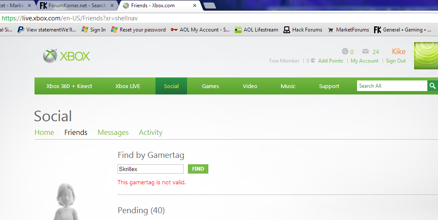Click the PayPal View statement bookmark
438x220 pixels.
pyautogui.click(x=46, y=29)
